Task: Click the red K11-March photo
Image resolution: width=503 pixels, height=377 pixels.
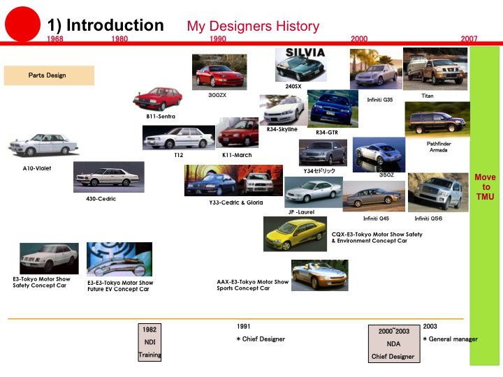Action: coord(237,133)
